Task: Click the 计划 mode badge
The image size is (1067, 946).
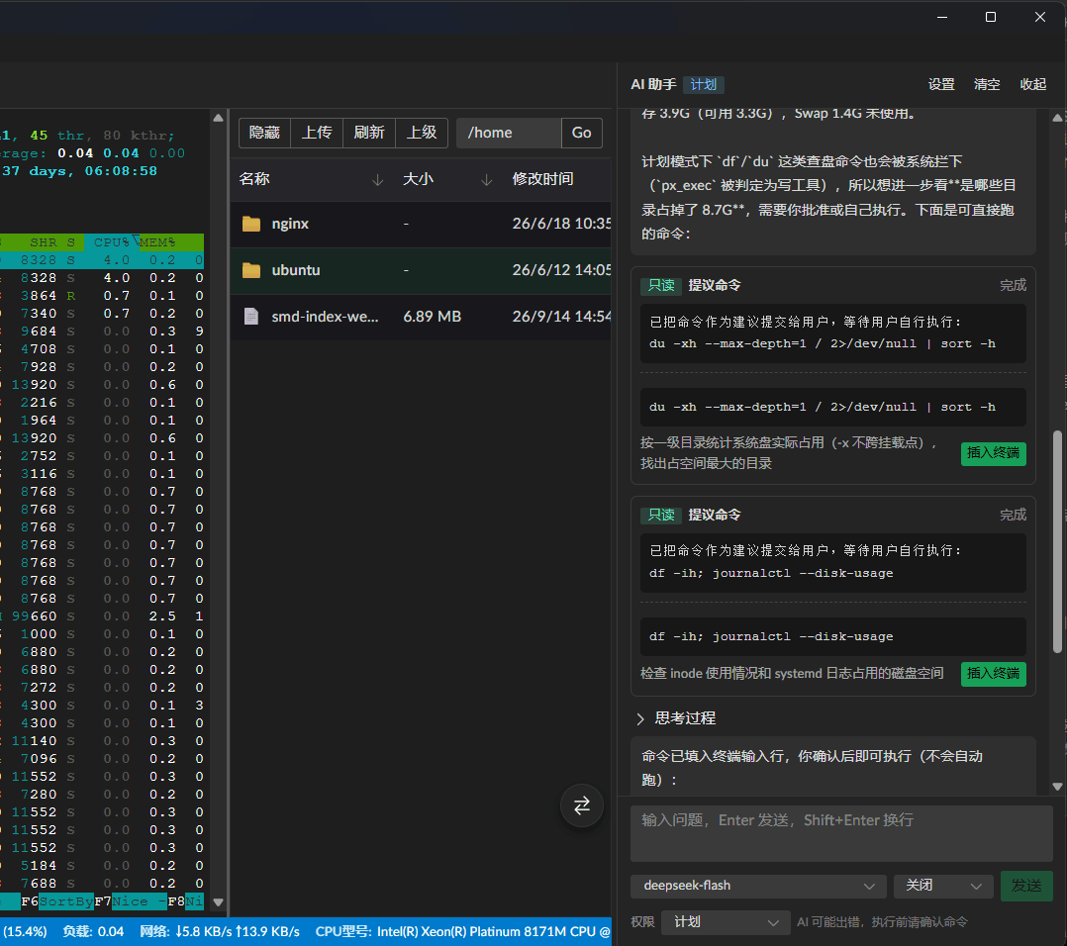Action: pyautogui.click(x=704, y=84)
